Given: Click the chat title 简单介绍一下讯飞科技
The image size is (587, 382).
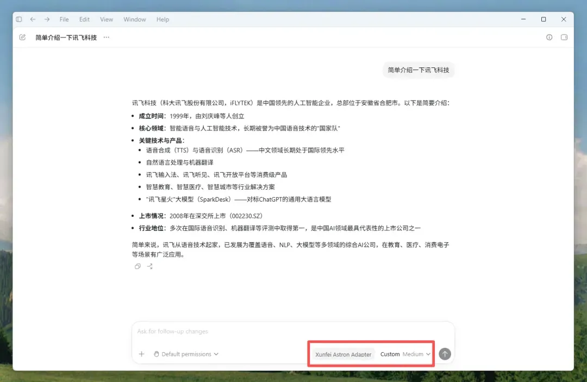Looking at the screenshot, I should click(66, 37).
